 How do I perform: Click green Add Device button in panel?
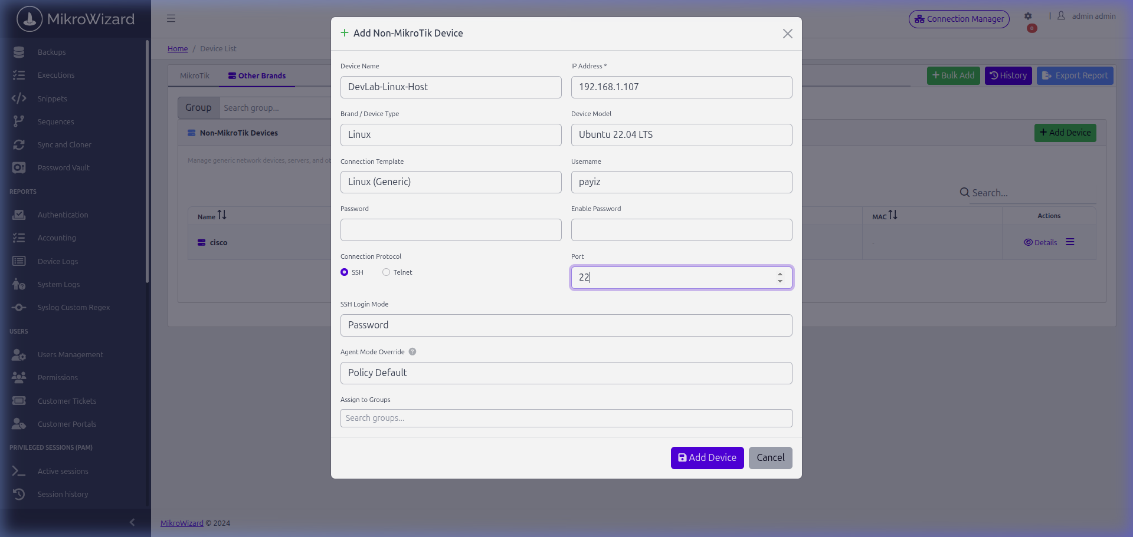click(x=1065, y=133)
